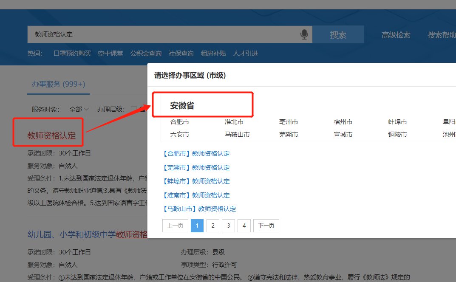Open 【淮南市】教师资格认定 link
This screenshot has width=456, height=282.
(x=196, y=195)
